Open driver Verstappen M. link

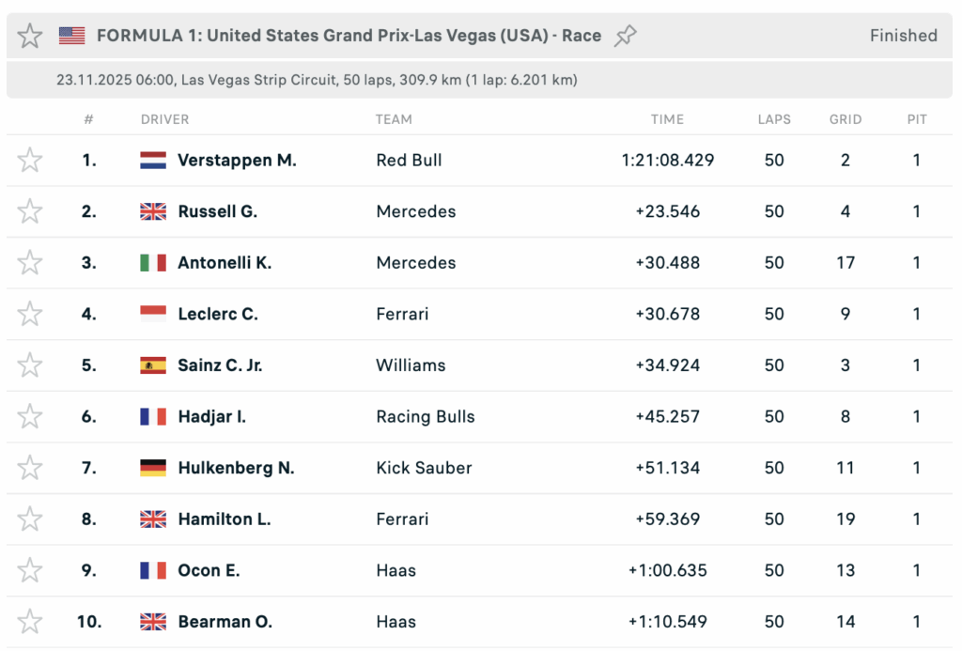coord(237,161)
